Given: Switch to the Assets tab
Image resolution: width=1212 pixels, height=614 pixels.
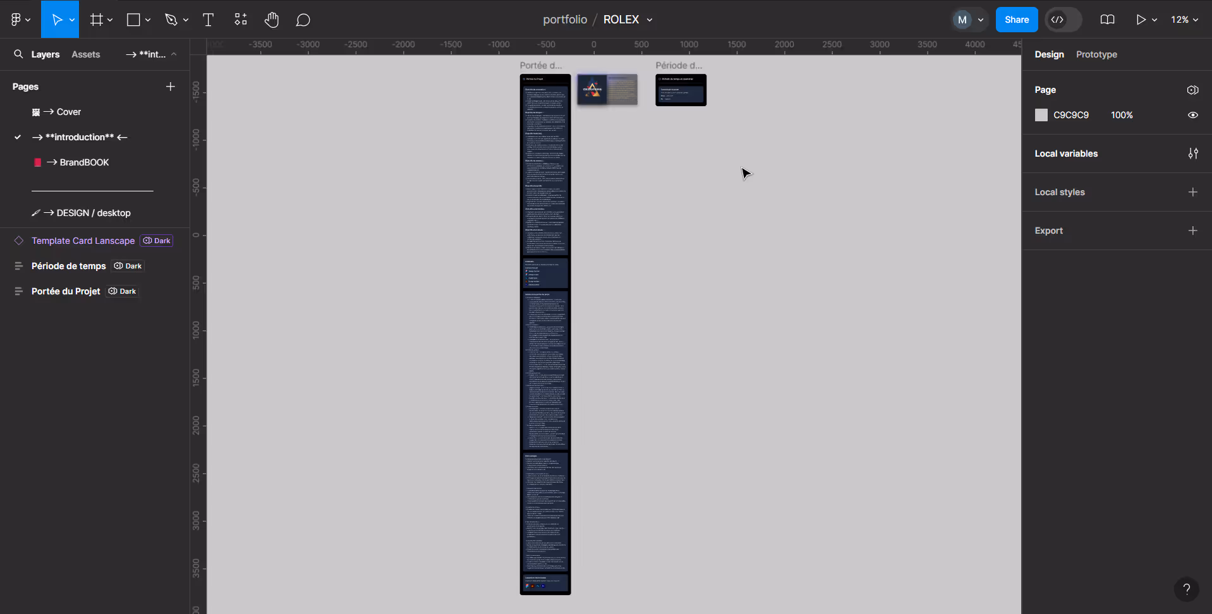Looking at the screenshot, I should pyautogui.click(x=86, y=54).
